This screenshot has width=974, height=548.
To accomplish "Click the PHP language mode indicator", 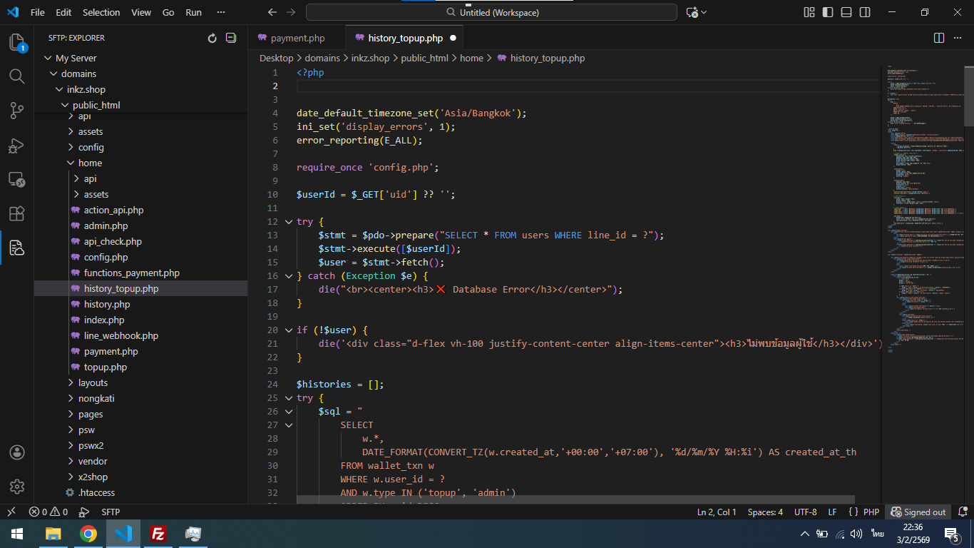I will pyautogui.click(x=871, y=512).
